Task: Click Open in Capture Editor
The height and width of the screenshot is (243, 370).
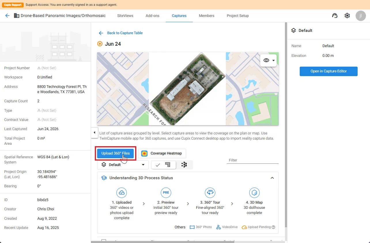Action: coord(329,71)
